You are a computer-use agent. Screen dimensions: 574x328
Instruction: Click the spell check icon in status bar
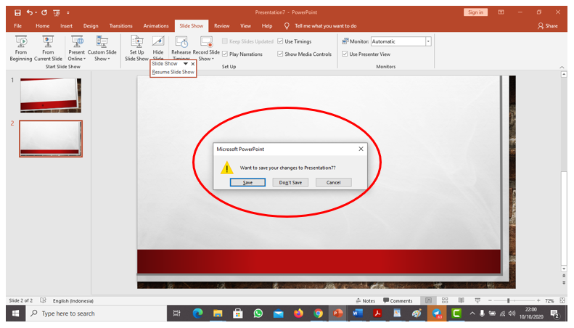coord(43,300)
